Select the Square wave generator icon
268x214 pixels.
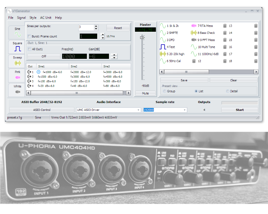18,49
